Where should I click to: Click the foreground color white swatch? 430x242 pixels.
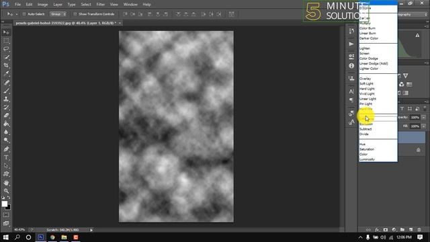pos(4,204)
